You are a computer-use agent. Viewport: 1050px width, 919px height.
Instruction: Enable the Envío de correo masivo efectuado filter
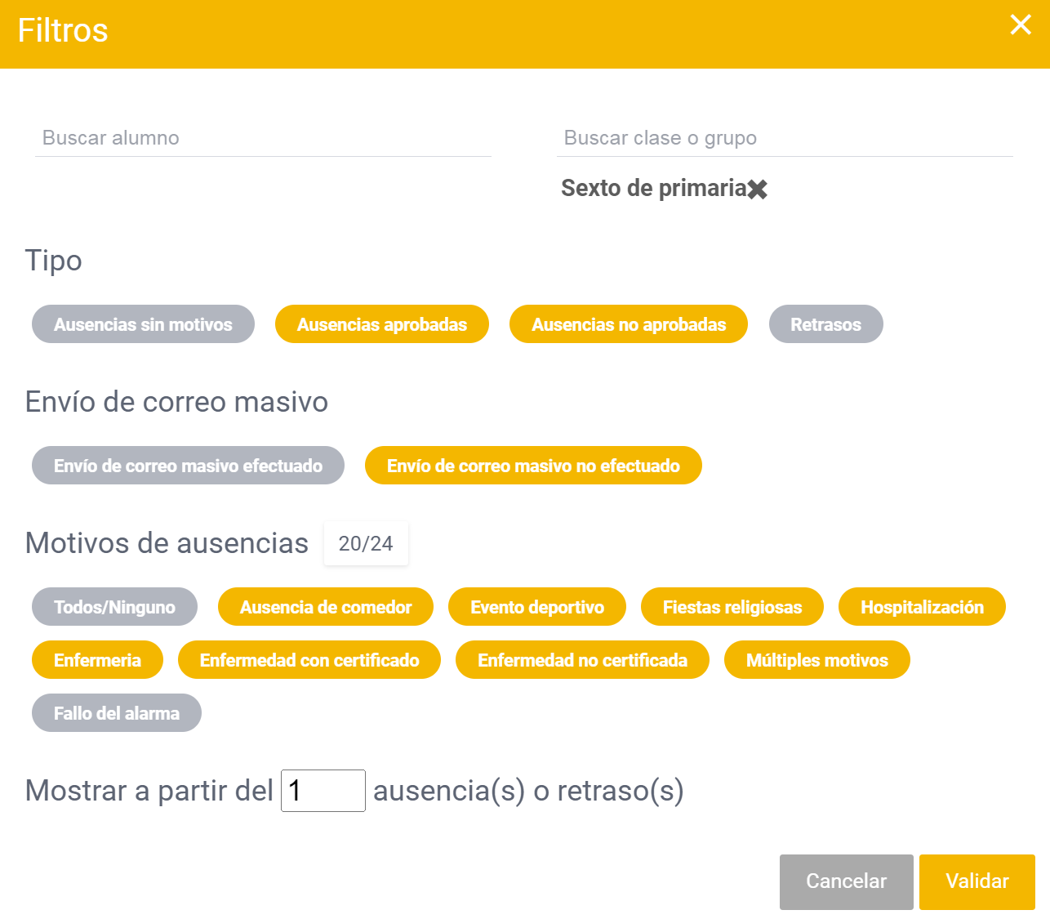(187, 465)
